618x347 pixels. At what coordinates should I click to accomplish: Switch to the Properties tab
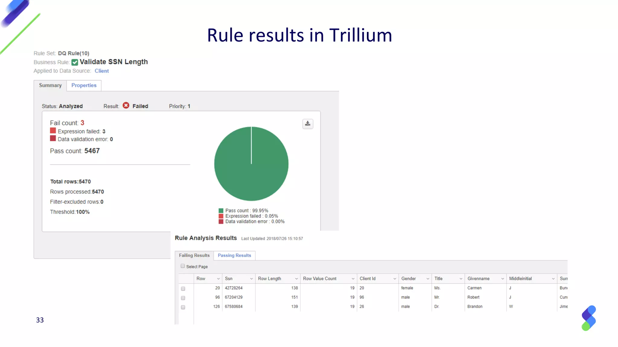[84, 85]
